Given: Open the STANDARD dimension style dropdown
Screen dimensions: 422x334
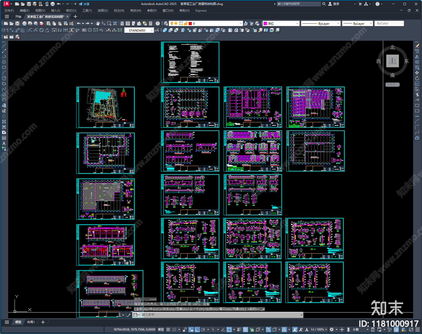Looking at the screenshot, I should point(152,31).
